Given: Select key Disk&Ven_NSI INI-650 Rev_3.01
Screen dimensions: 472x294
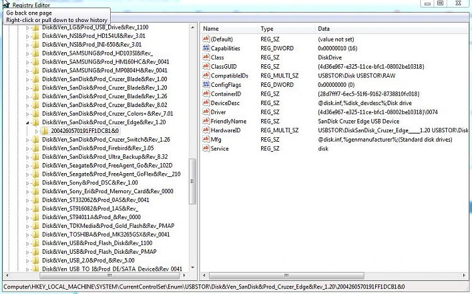Looking at the screenshot, I should (x=91, y=45).
